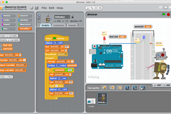Select the Sensing block category
Image resolution: width=171 pixels, height=114 pixels.
[x=25, y=20]
